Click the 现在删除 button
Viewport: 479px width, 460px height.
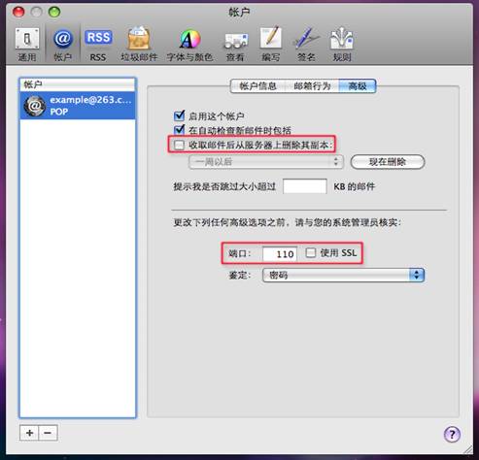(388, 162)
